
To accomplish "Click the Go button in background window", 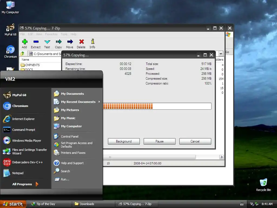I will (x=227, y=52).
